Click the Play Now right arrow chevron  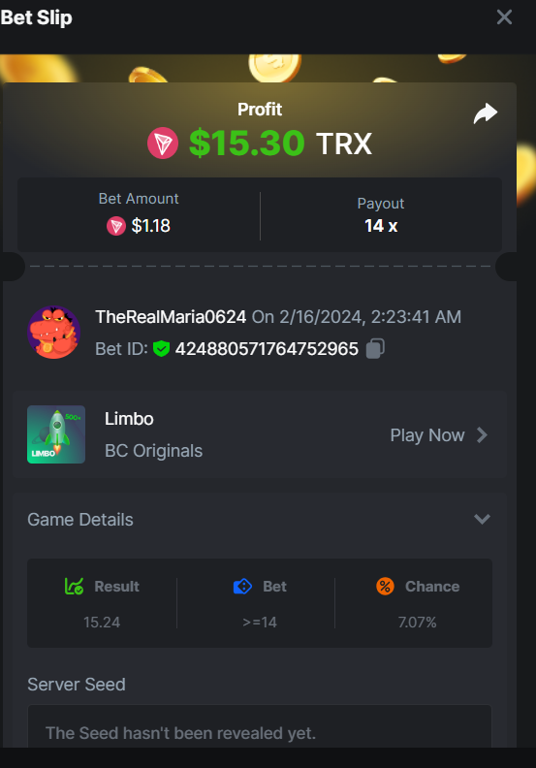click(x=482, y=435)
